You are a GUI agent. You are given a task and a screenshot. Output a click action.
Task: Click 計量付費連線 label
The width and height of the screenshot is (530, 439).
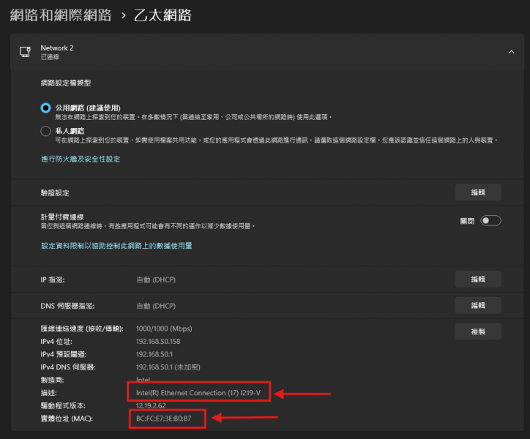pos(62,217)
